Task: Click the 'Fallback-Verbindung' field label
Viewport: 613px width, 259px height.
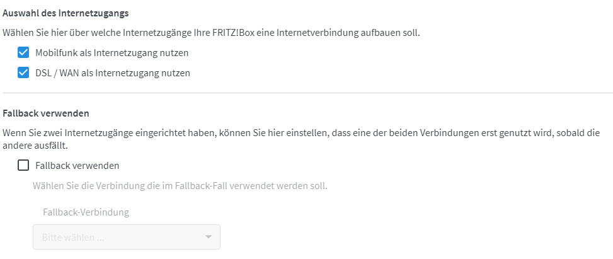Action: pos(86,212)
